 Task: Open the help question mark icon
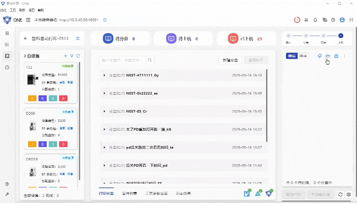[333, 20]
